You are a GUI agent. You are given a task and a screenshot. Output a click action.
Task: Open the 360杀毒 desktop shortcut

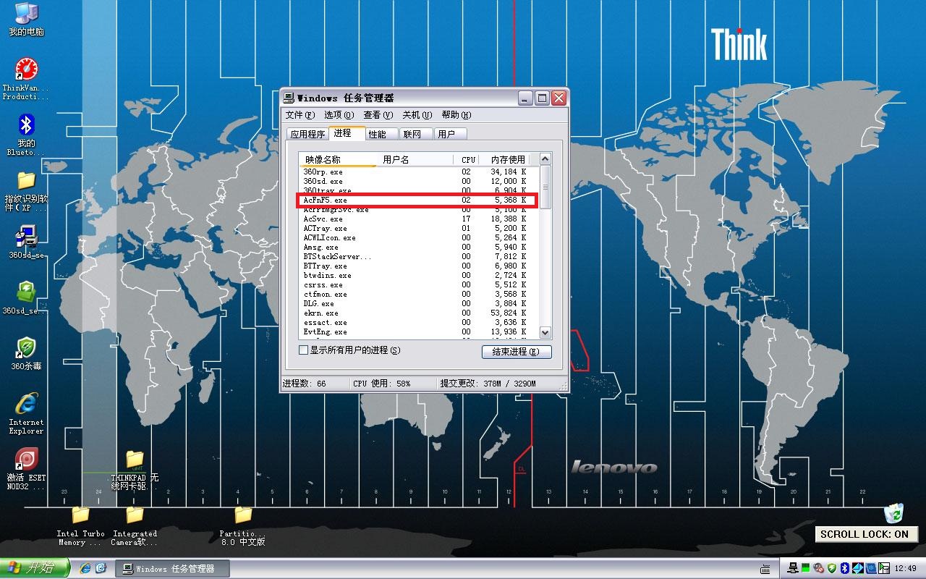point(26,348)
